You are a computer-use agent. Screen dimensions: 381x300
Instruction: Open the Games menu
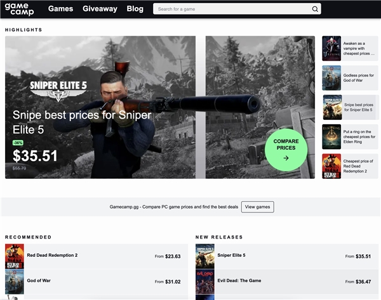click(60, 9)
